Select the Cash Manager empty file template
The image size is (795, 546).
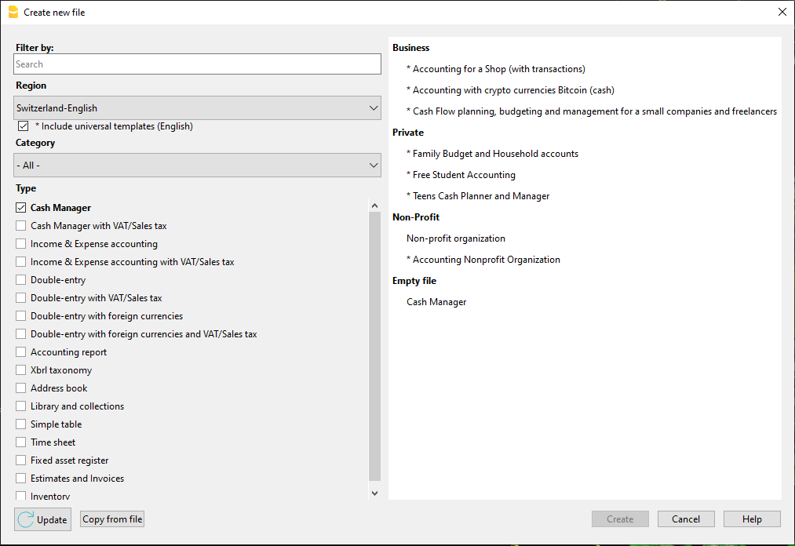coord(436,301)
